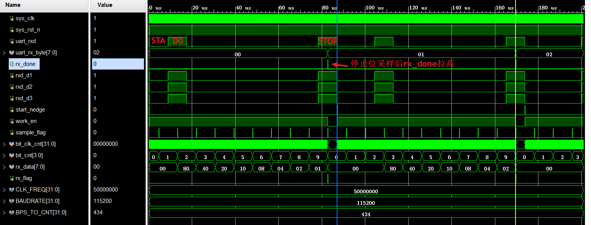
Task: Click the Value column header
Action: click(105, 5)
